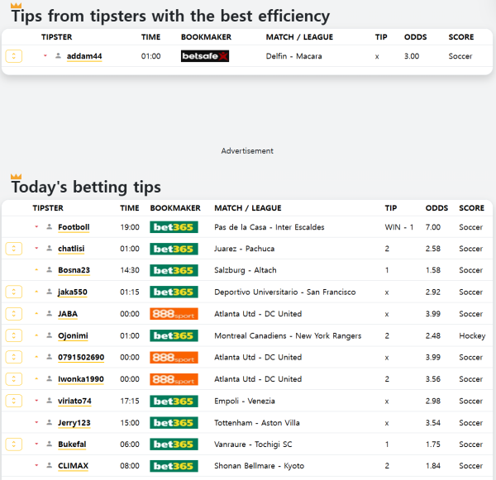This screenshot has width=496, height=480.
Task: Click the TIPSTER header in today's tips table
Action: pyautogui.click(x=48, y=208)
